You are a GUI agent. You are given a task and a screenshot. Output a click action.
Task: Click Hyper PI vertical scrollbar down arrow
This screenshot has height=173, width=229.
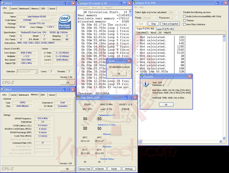pyautogui.click(x=224, y=138)
